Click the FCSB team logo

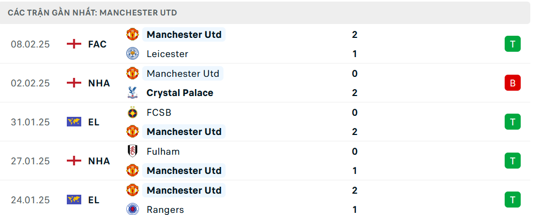132,113
